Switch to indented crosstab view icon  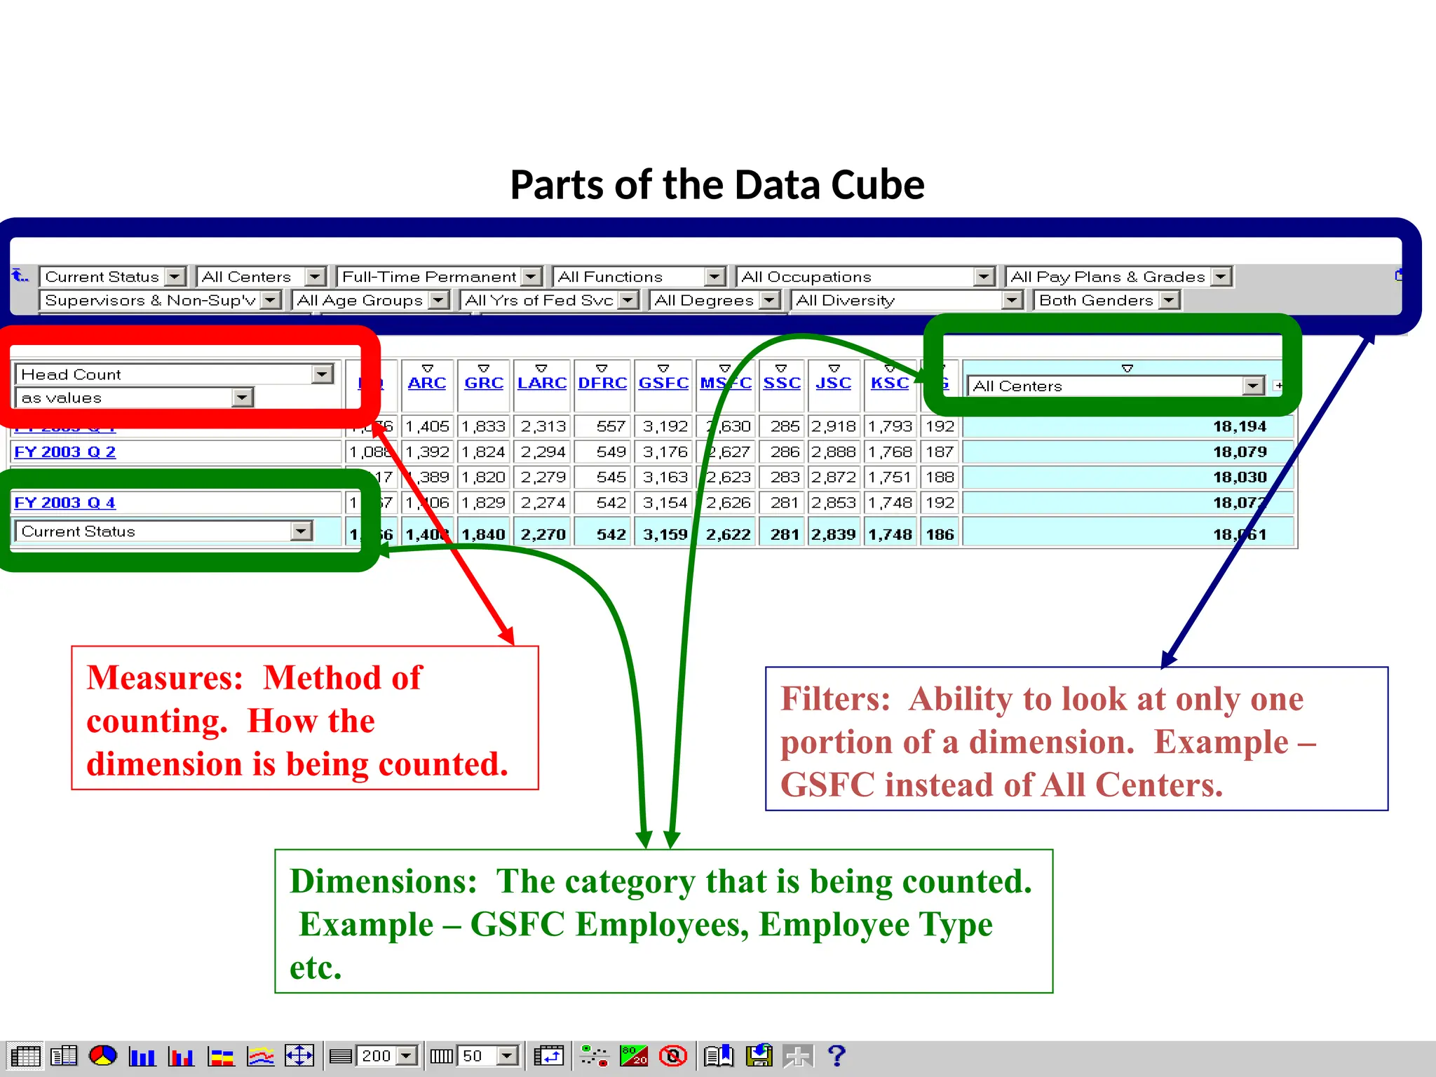pyautogui.click(x=64, y=1056)
